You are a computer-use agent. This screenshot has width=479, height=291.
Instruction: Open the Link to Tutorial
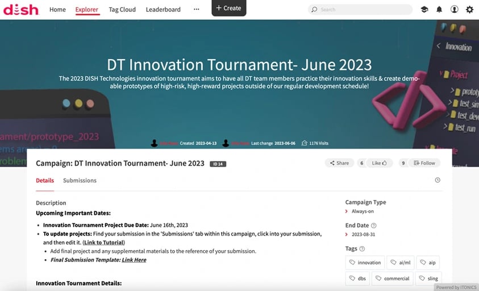(x=104, y=242)
